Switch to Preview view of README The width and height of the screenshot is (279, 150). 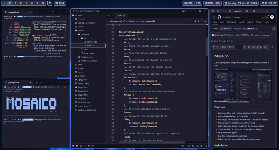tap(216, 47)
